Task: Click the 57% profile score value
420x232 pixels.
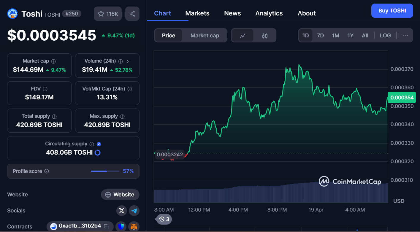Action: (128, 171)
